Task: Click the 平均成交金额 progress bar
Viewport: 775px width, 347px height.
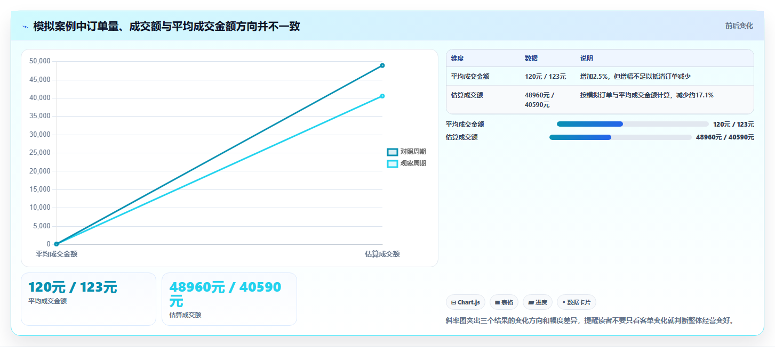Action: tap(633, 124)
